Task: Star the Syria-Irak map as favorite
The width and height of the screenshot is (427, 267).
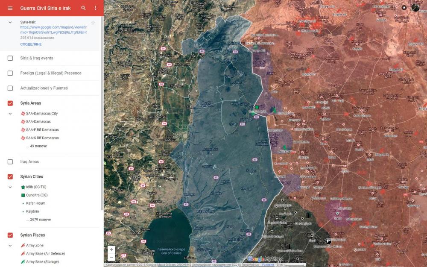Action: 93,23
